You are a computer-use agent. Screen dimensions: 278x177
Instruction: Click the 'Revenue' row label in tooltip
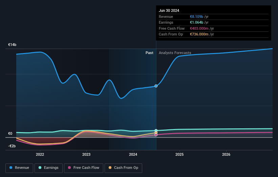166,17
